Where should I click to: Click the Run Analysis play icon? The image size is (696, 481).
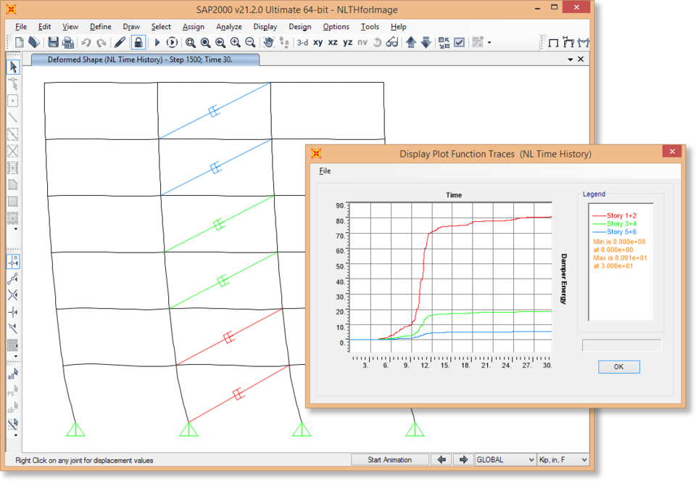tap(157, 43)
